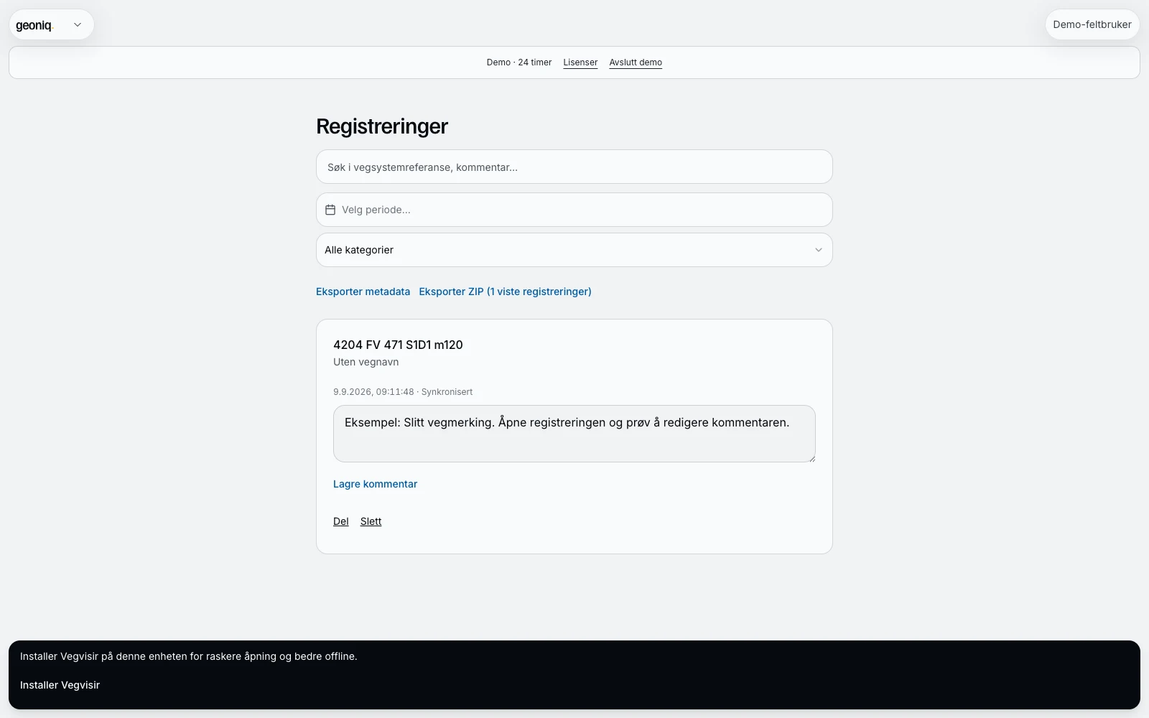Open registration 4204 FV 471 S1D1 m120
The height and width of the screenshot is (718, 1149).
[398, 345]
